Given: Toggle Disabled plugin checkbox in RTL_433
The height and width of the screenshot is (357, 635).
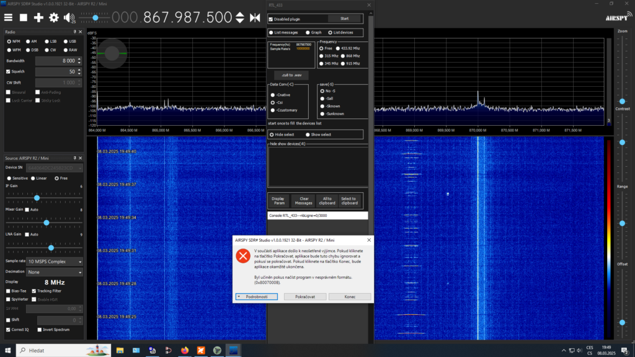Looking at the screenshot, I should [271, 19].
